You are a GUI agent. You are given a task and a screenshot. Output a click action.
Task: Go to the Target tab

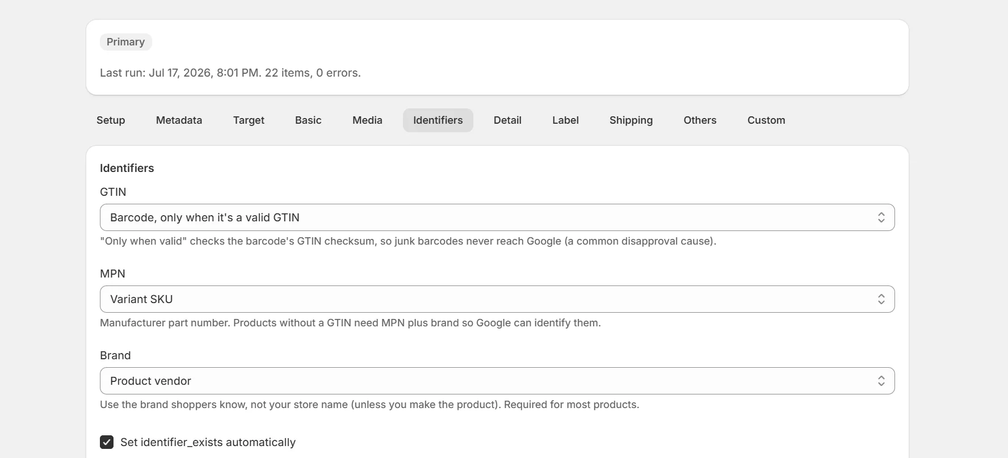tap(249, 120)
